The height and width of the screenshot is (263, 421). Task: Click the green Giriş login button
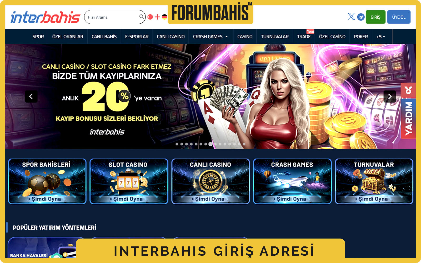(375, 17)
